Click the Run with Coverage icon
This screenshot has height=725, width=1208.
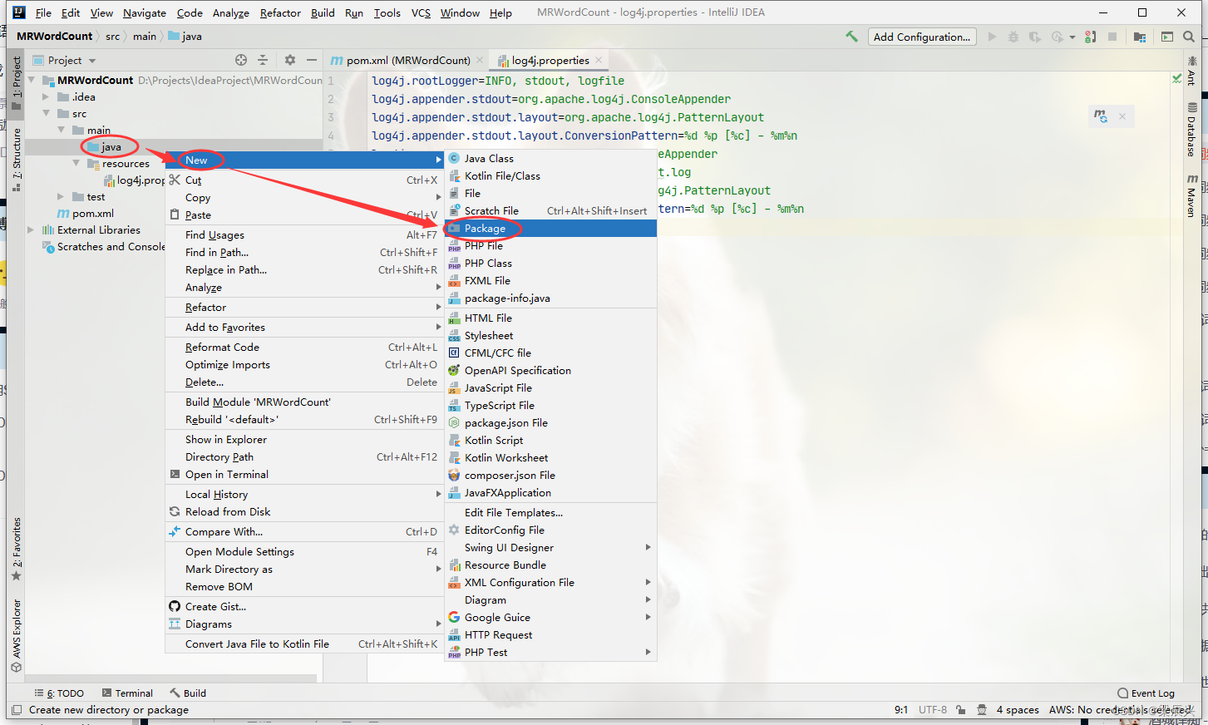[1034, 37]
